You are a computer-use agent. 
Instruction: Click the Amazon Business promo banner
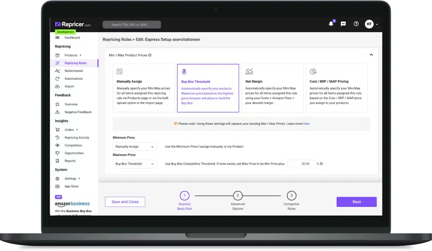(73, 205)
